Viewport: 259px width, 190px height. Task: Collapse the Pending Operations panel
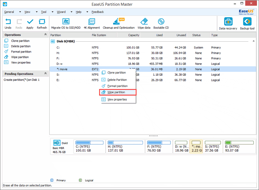pos(45,74)
